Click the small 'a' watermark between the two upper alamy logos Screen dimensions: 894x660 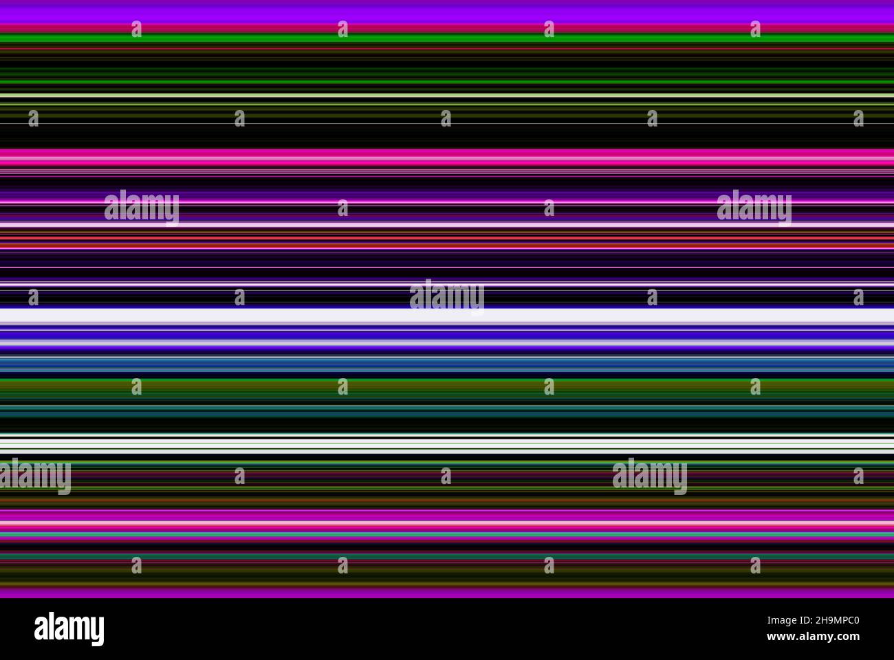[x=342, y=207]
